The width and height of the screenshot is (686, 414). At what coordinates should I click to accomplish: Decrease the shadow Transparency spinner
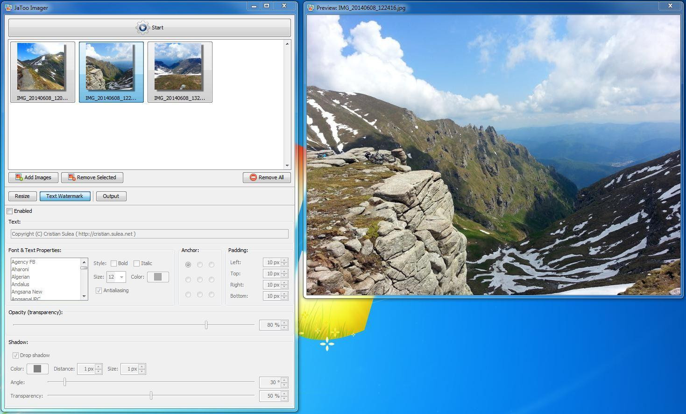coord(284,398)
